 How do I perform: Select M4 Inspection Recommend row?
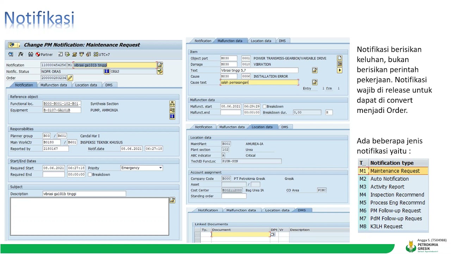coord(393,195)
